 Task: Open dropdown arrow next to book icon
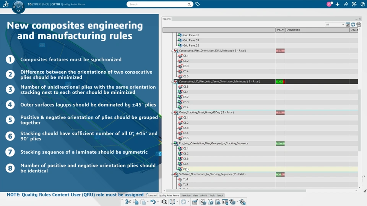pyautogui.click(x=177, y=202)
